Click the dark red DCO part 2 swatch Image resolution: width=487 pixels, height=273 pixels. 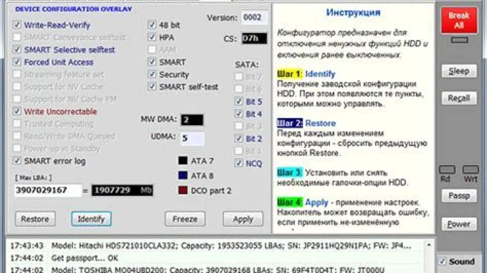coord(183,191)
